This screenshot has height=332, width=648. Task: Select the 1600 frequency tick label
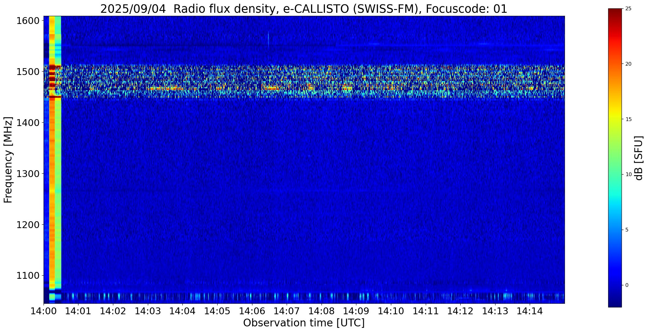28,21
